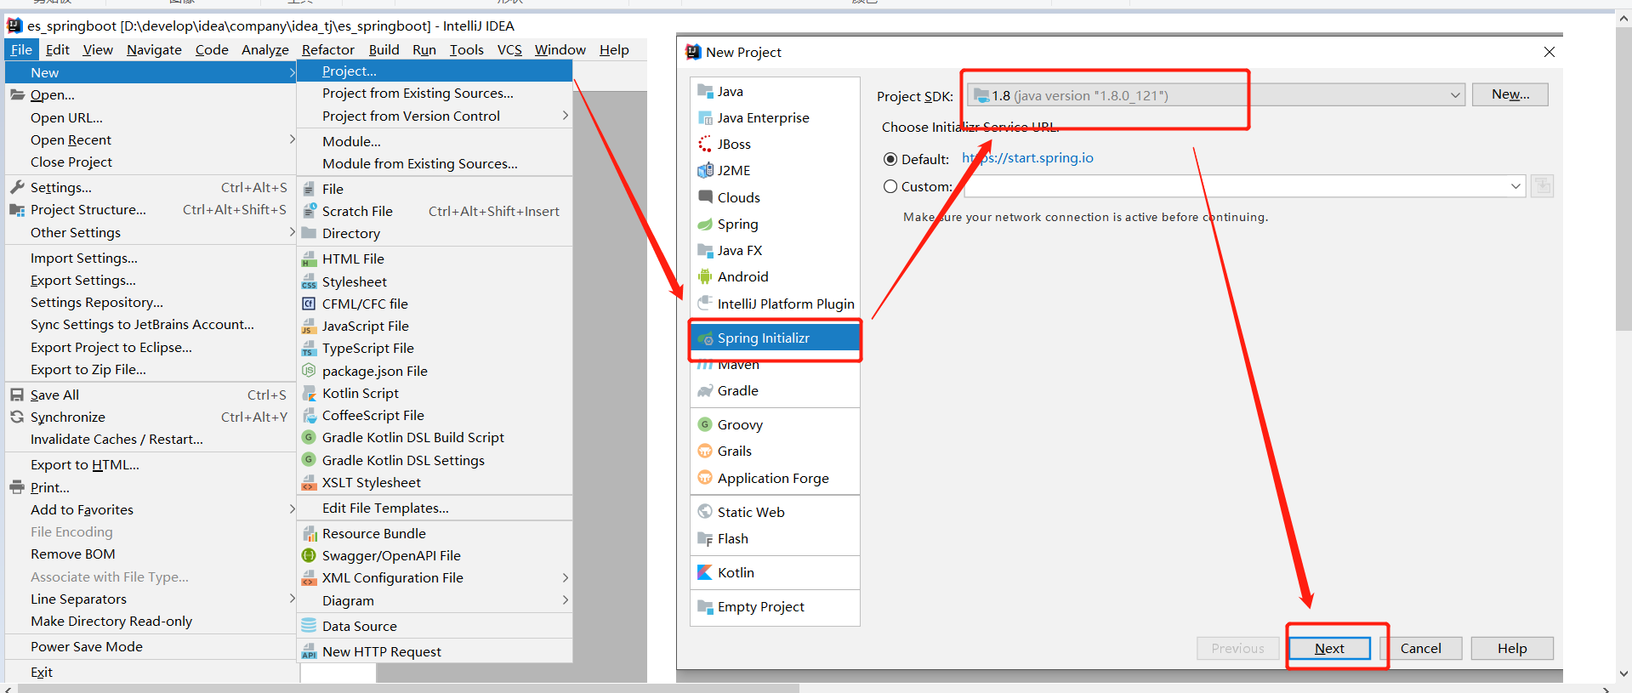Screen dimensions: 1632x693
Task: Click the Kotlin logo icon
Action: point(705,572)
